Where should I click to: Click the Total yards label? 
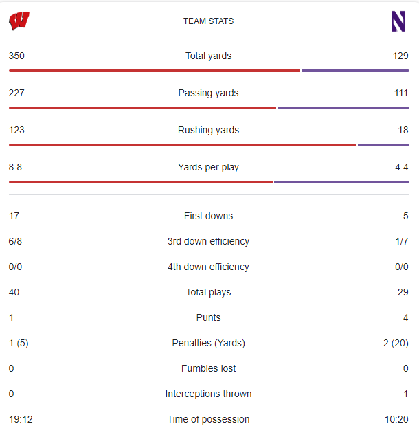[208, 56]
